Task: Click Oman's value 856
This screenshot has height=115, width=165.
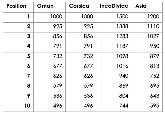Action: pyautogui.click(x=57, y=36)
